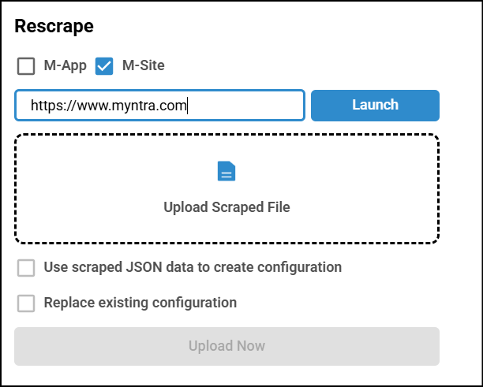This screenshot has height=387, width=483.
Task: Click the blank right side of URL field
Action: (x=253, y=106)
